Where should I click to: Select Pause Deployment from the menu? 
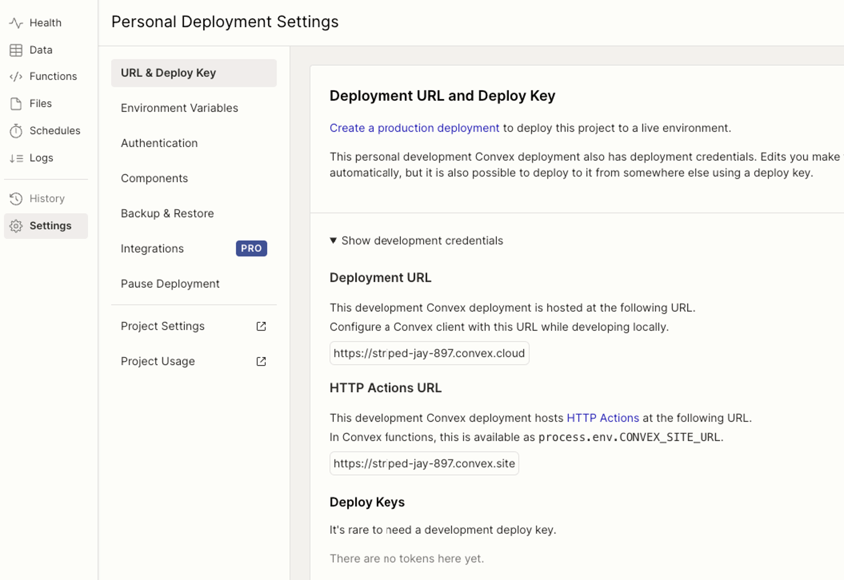170,283
